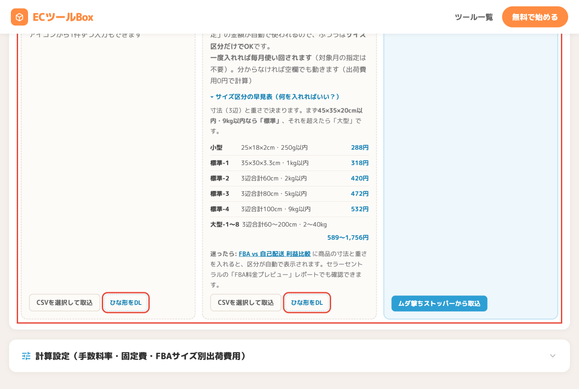Click the ムダ撃ちストッパーから取込 button
Screen dimensions: 579x389
[x=439, y=304]
